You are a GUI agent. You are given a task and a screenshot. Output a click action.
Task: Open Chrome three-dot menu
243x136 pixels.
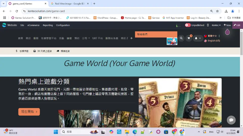click(x=239, y=11)
